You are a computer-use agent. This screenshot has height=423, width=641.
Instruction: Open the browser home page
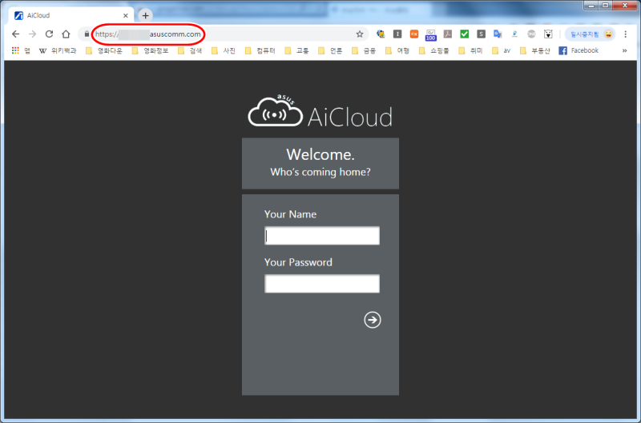tap(66, 34)
